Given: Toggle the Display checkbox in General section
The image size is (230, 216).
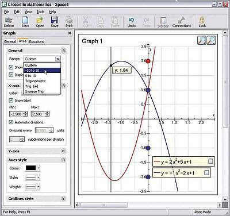Looking at the screenshot, I should pyautogui.click(x=11, y=75).
